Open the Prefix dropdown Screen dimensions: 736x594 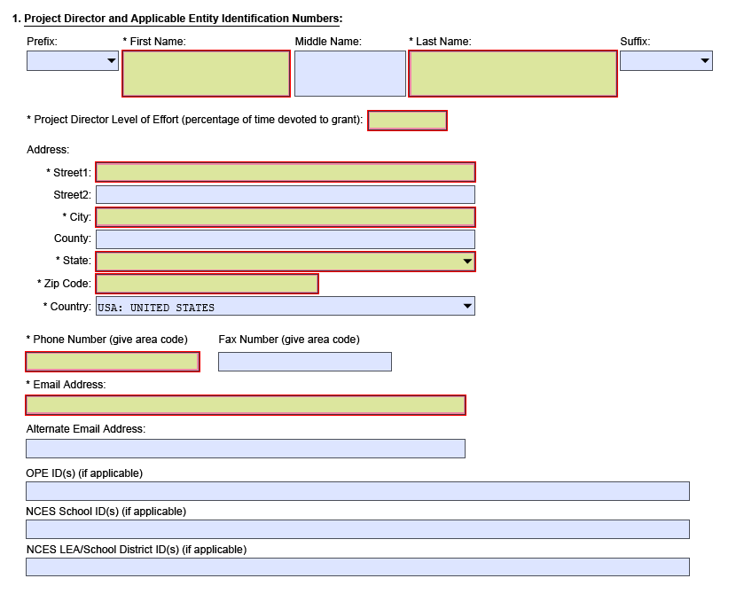72,61
